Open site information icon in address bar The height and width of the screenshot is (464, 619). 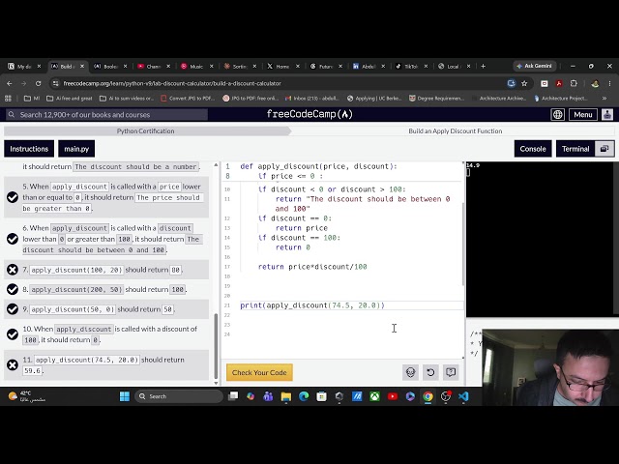pyautogui.click(x=56, y=83)
